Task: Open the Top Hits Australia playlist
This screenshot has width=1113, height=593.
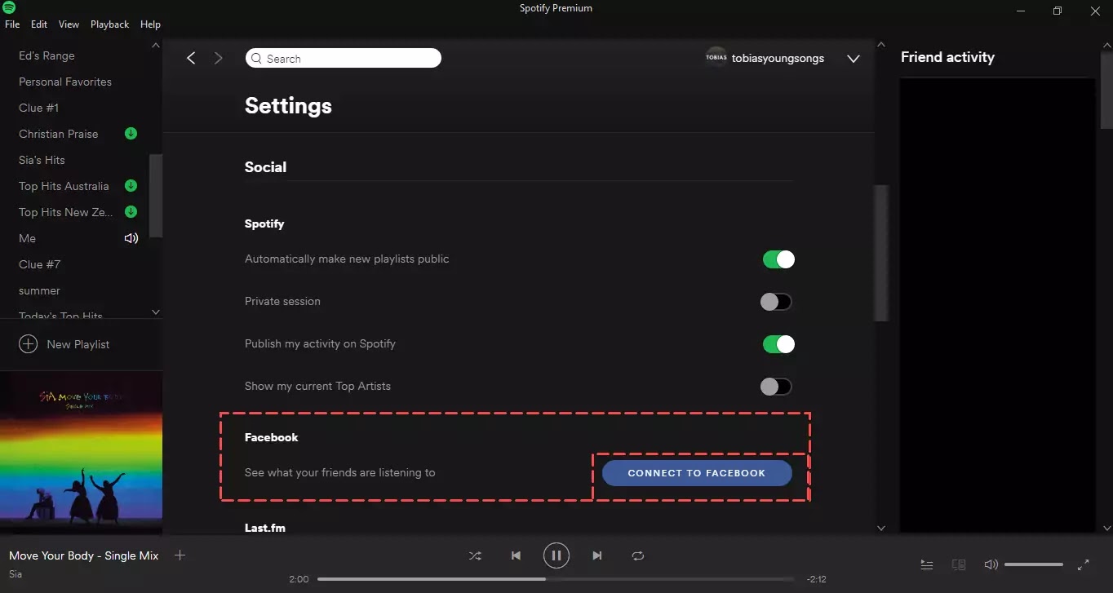Action: click(x=64, y=186)
